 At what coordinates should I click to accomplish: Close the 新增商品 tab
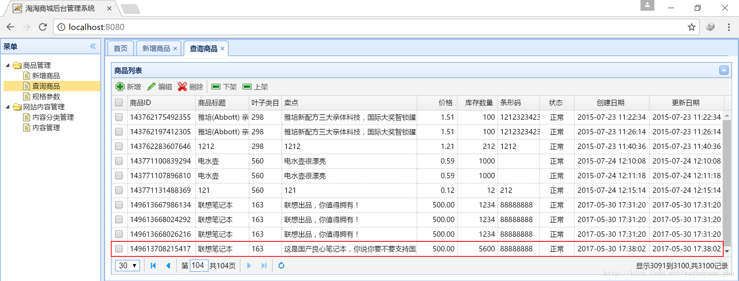(x=175, y=49)
